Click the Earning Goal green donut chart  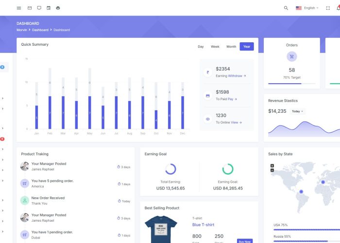pos(228,169)
